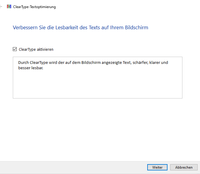The image size is (200, 174).
Task: Go back using the top-left arrow
Action: (1, 7)
